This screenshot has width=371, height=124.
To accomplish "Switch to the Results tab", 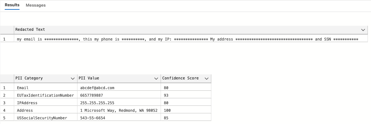I will tap(12, 5).
